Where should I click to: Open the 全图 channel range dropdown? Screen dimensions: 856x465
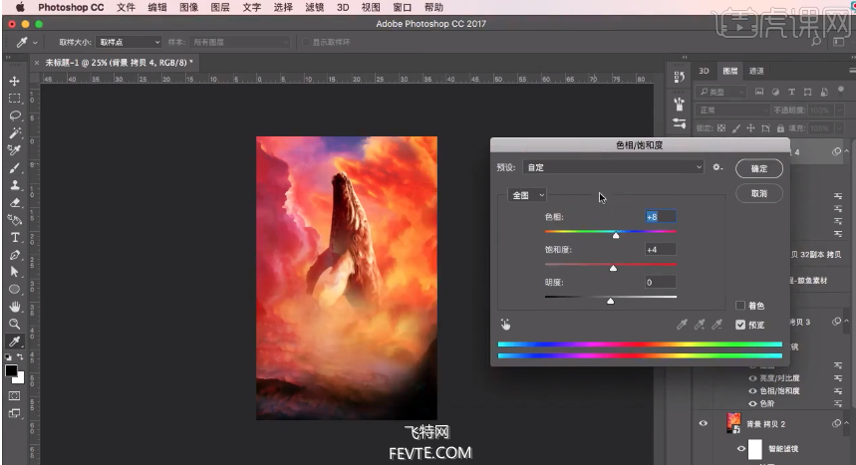tap(527, 195)
